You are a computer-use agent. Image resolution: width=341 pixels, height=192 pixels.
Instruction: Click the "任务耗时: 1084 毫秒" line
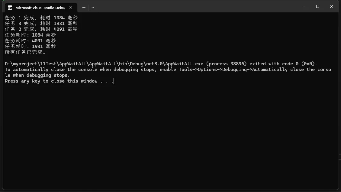pyautogui.click(x=30, y=35)
